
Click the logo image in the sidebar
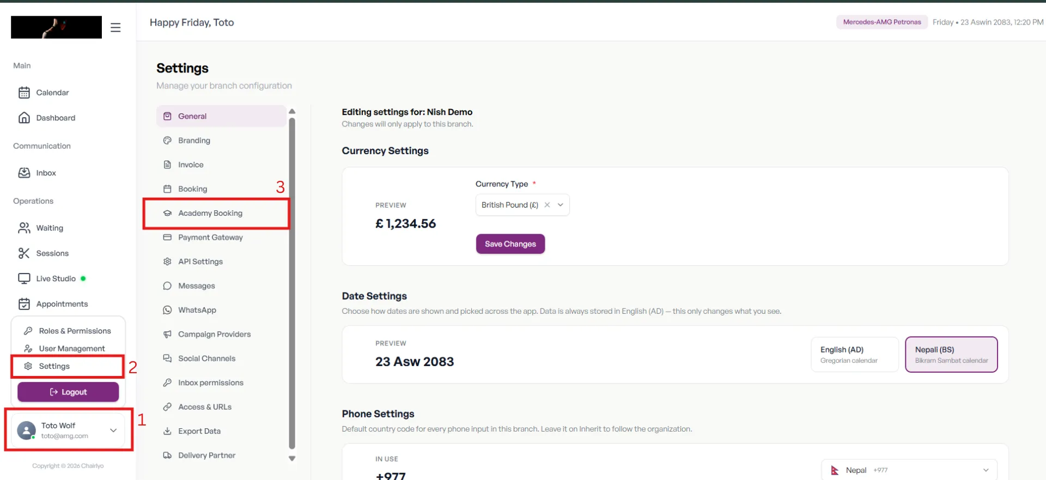tap(56, 27)
